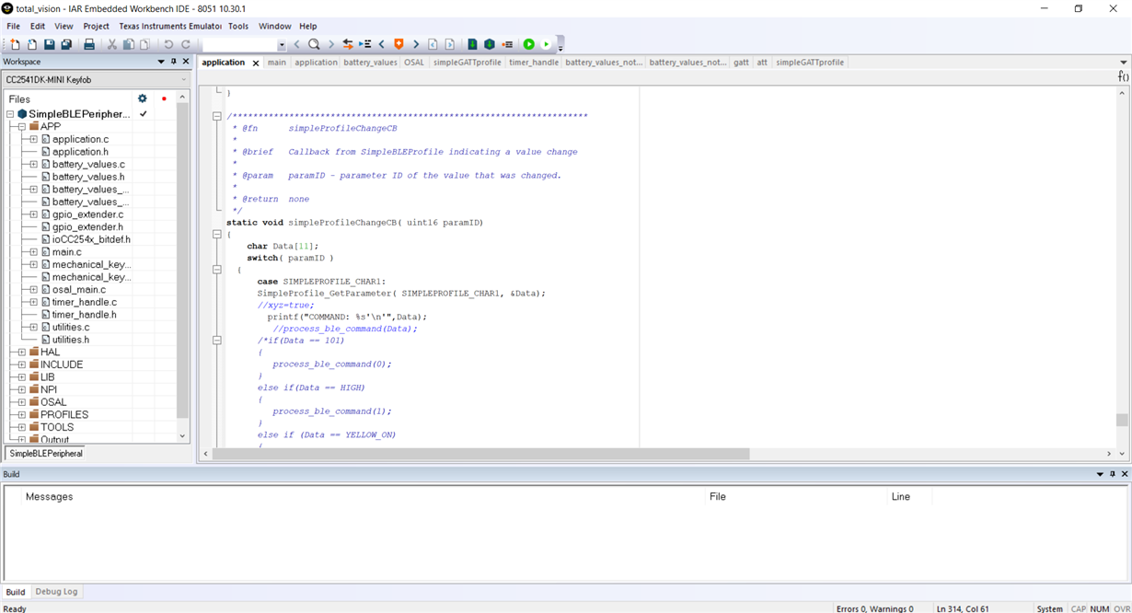Expand the INCLUDE folder node
Viewport: 1132px width, 613px height.
click(22, 364)
